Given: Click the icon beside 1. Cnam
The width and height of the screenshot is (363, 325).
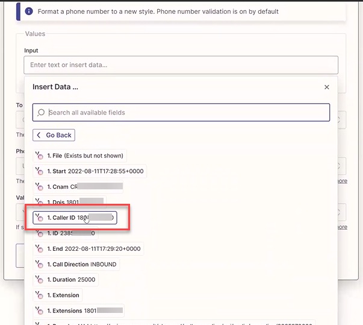Looking at the screenshot, I should 39,186.
